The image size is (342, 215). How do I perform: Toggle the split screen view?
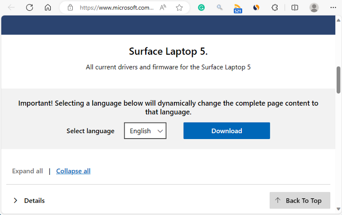295,8
